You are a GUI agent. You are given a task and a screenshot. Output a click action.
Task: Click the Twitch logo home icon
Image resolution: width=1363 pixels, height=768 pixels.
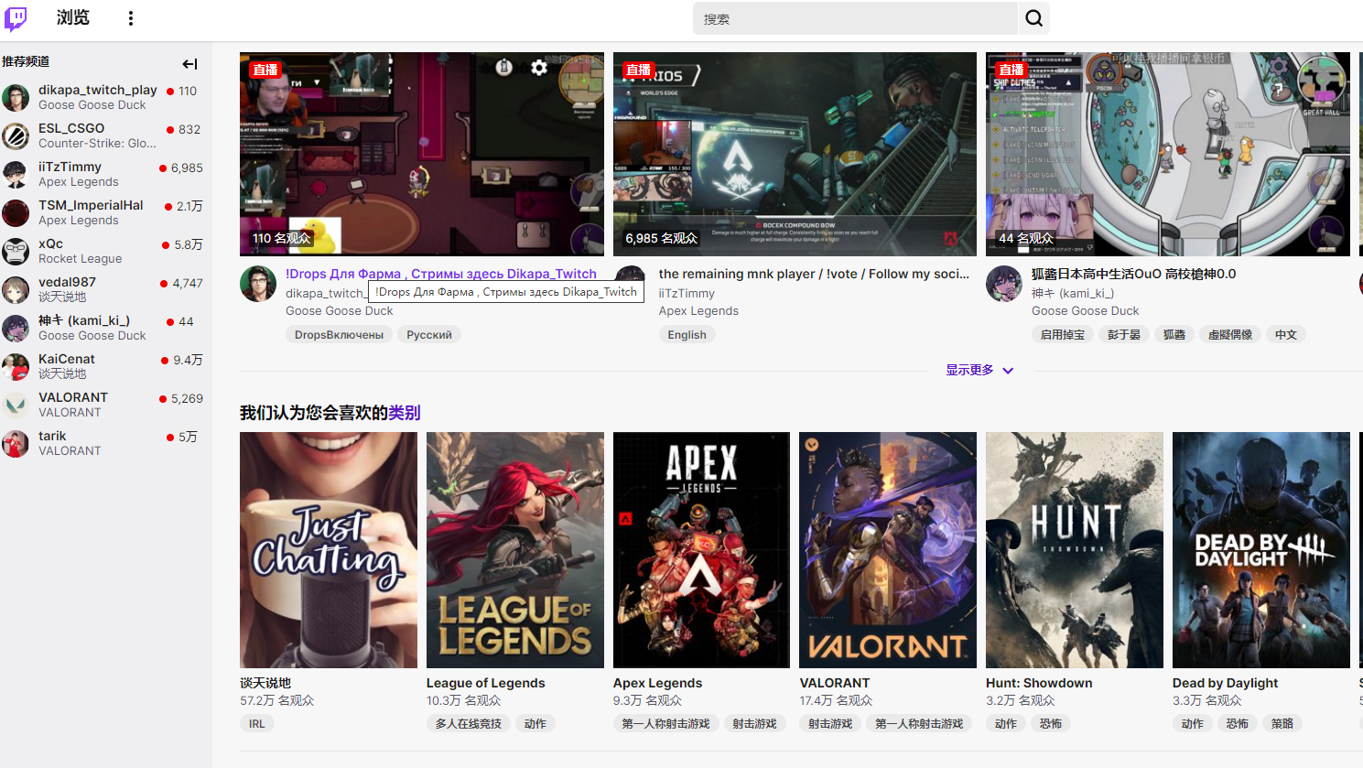(x=16, y=18)
